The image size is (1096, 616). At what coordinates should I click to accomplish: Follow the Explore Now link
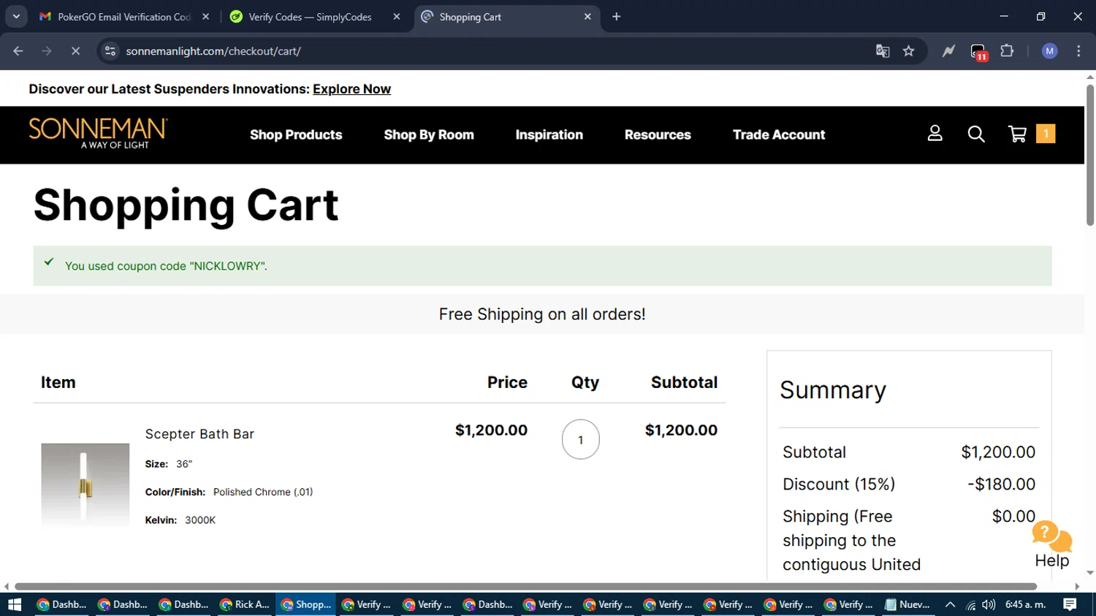[x=351, y=89]
